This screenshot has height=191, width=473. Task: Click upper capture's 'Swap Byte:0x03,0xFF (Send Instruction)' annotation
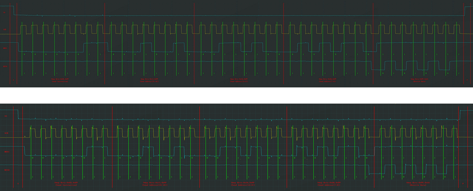(x=60, y=80)
